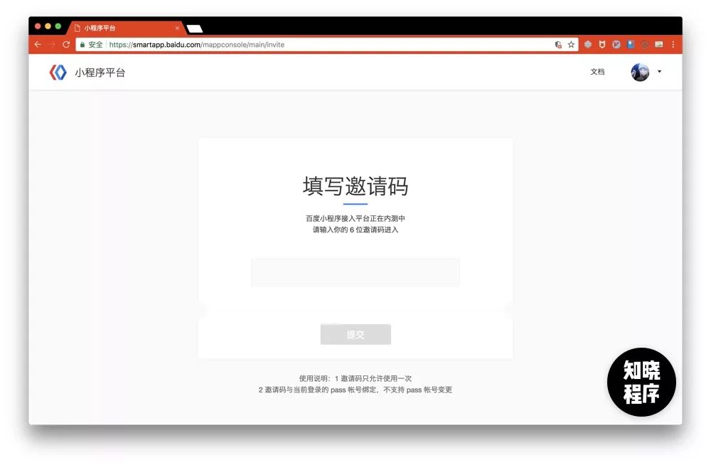Click the 小程序平台 header title text

[x=100, y=73]
